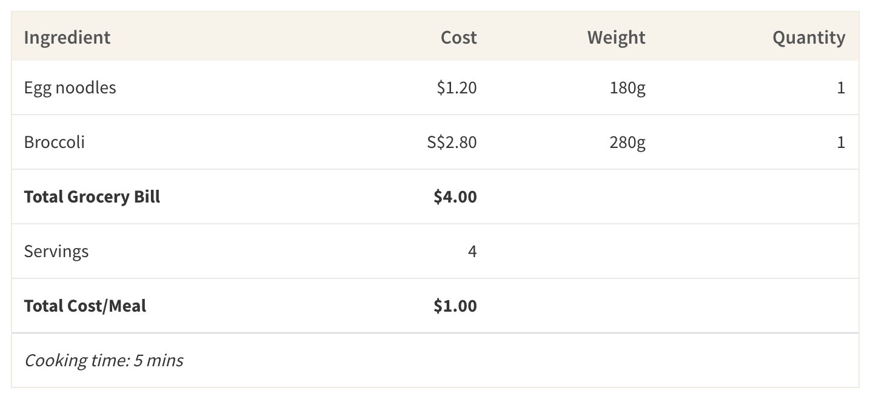
Task: Click the Total Cost/Meal label
Action: 85,306
